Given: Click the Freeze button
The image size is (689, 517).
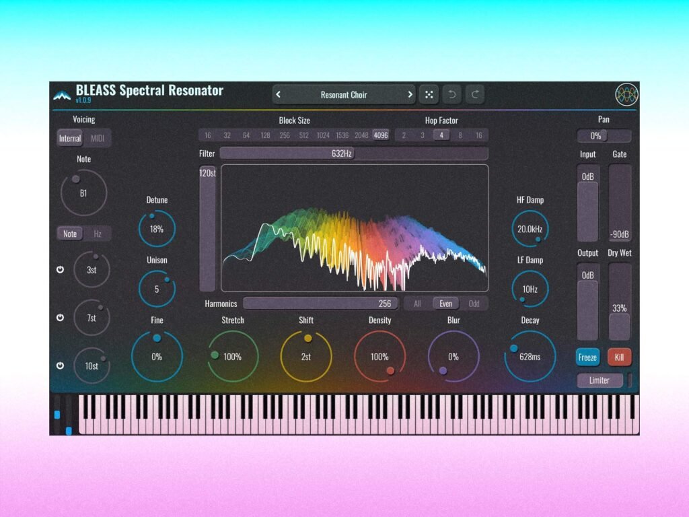Looking at the screenshot, I should (x=587, y=357).
